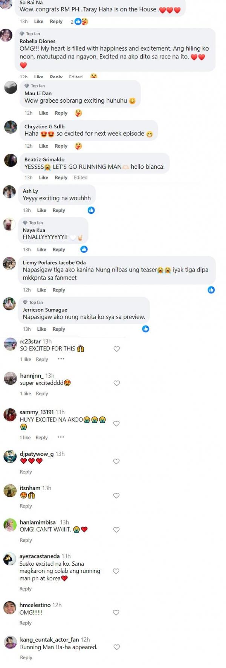Click the like reaction icon on Ash Ly's comment

pos(91,210)
